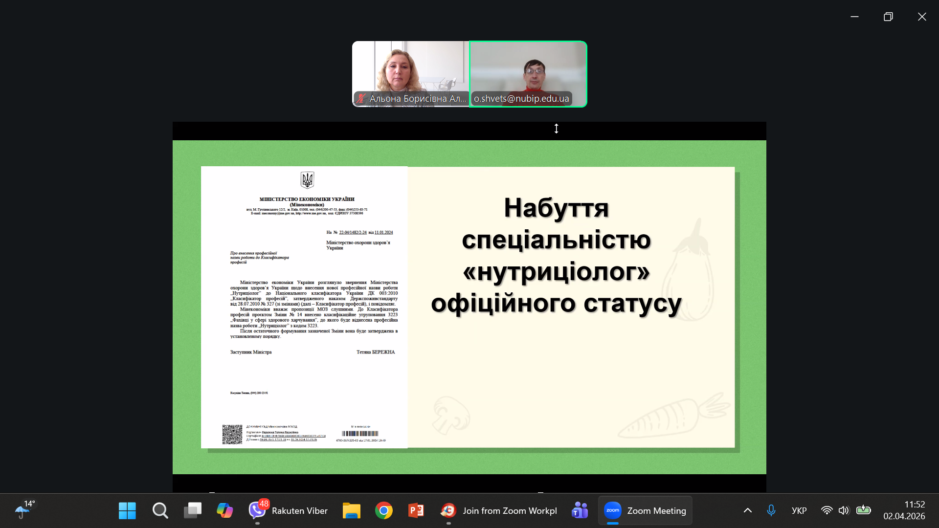Switch to Zoom Meeting taskbar item
The image size is (939, 528).
click(645, 510)
